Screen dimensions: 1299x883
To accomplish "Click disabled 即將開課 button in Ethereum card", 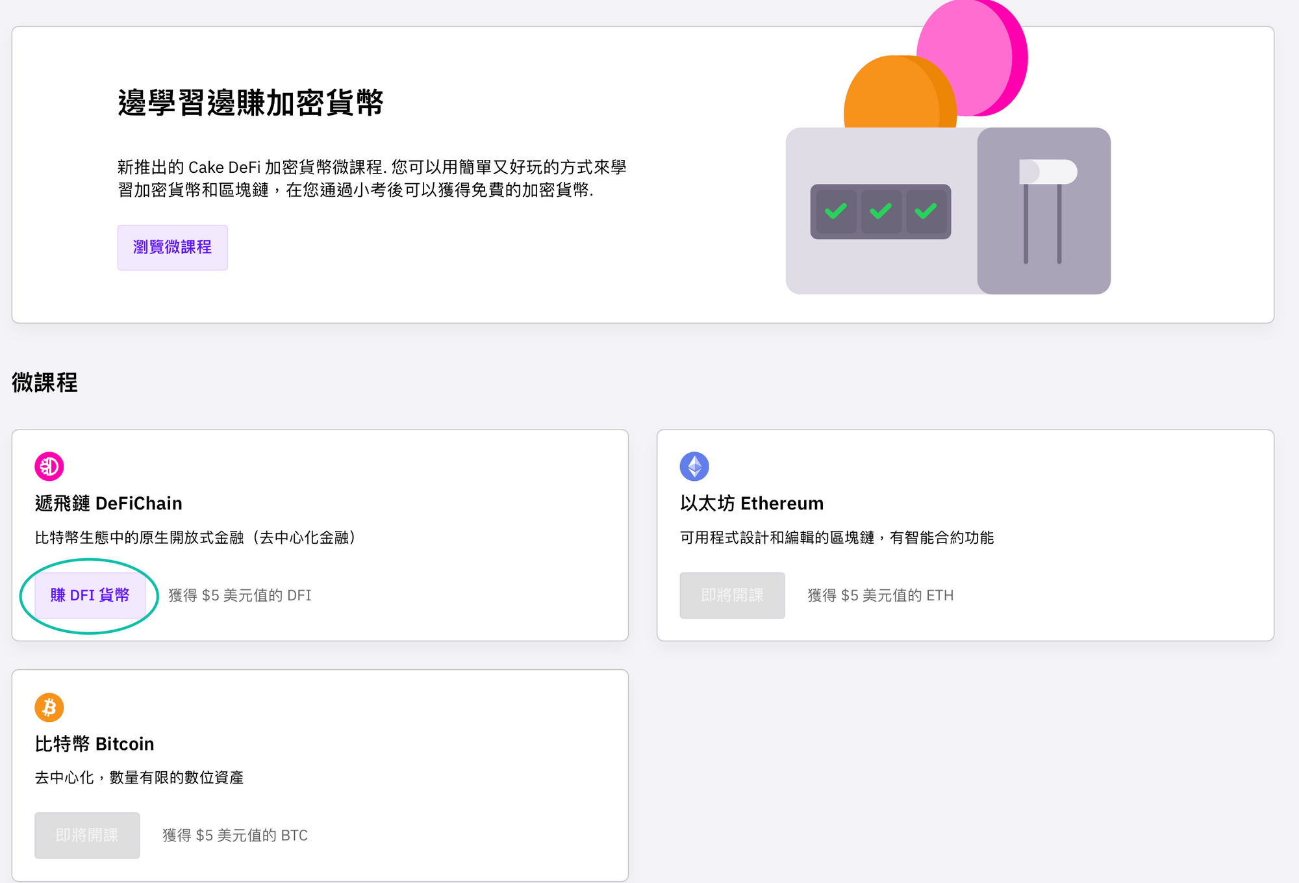I will coord(732,595).
